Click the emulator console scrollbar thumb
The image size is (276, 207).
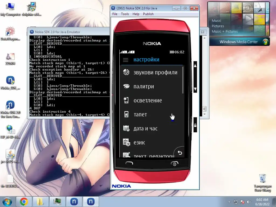click(204, 109)
